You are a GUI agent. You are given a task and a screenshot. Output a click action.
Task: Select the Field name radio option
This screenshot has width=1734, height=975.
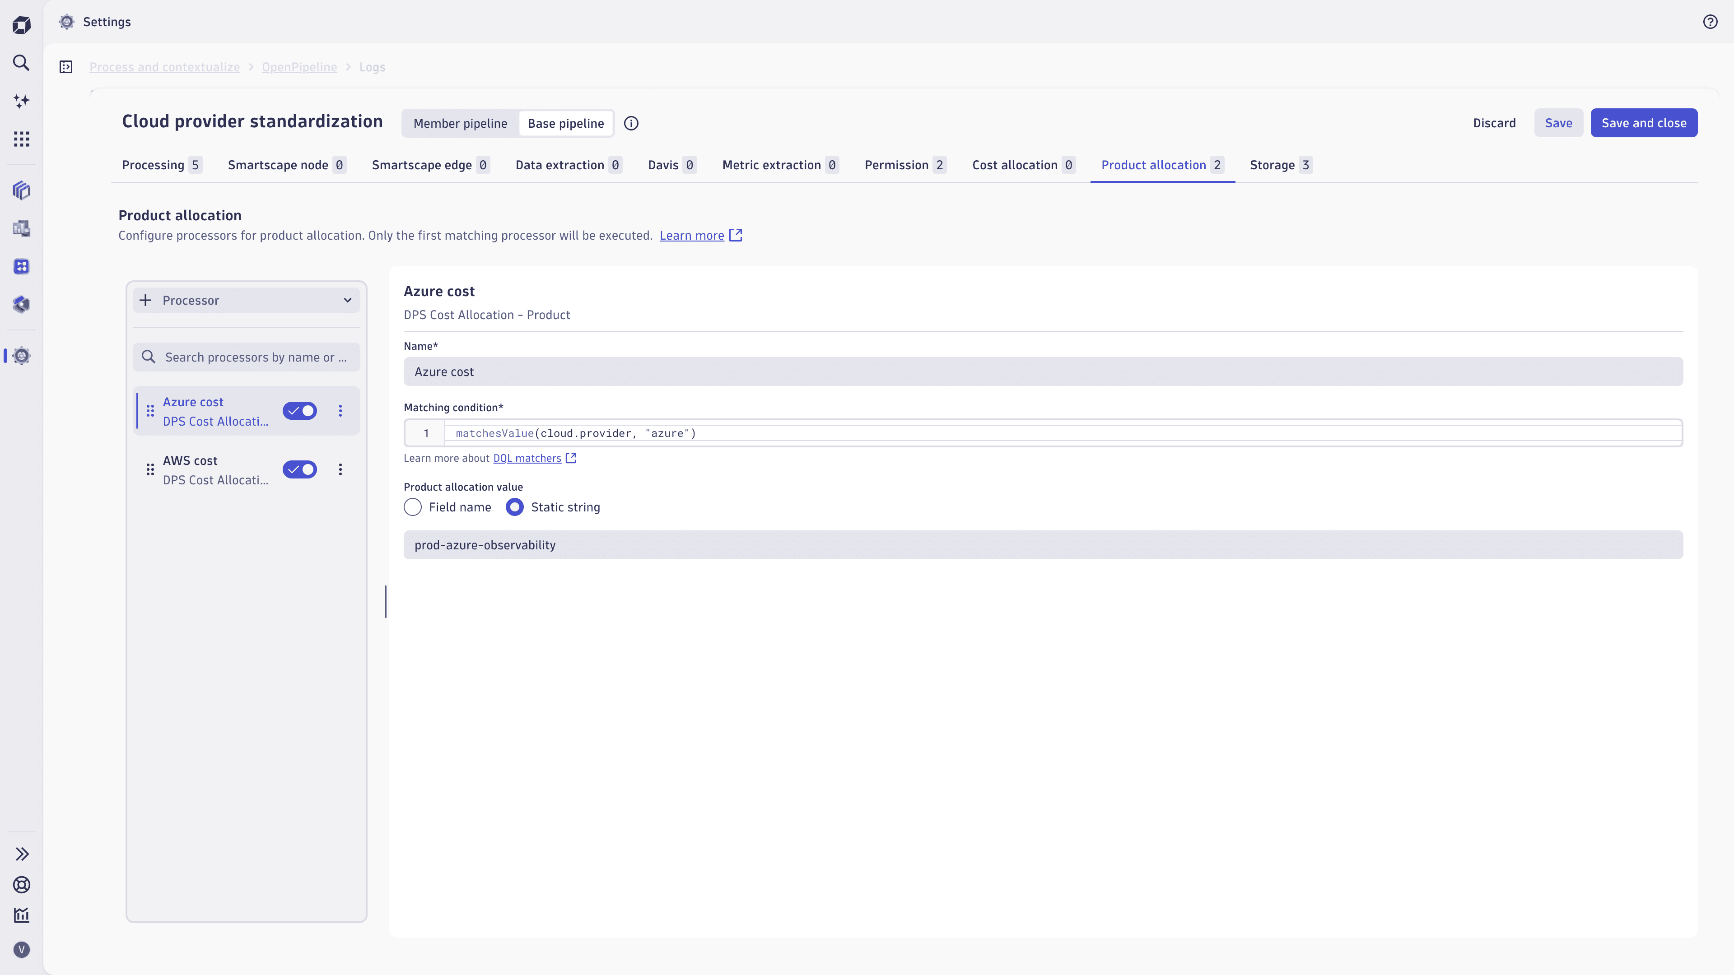(413, 507)
